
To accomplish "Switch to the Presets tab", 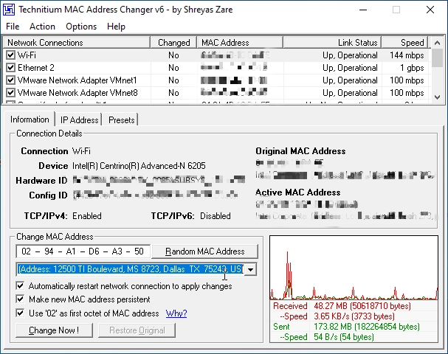I will click(122, 120).
